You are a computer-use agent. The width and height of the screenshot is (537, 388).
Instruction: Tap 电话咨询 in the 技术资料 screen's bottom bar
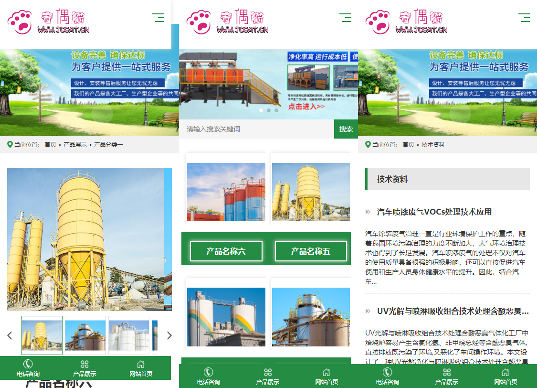387,377
